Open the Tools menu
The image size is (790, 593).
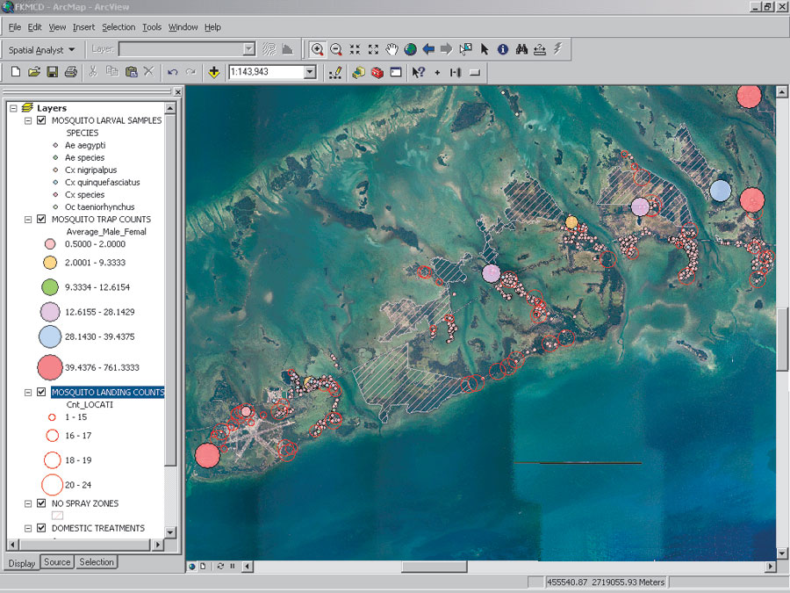(x=152, y=27)
